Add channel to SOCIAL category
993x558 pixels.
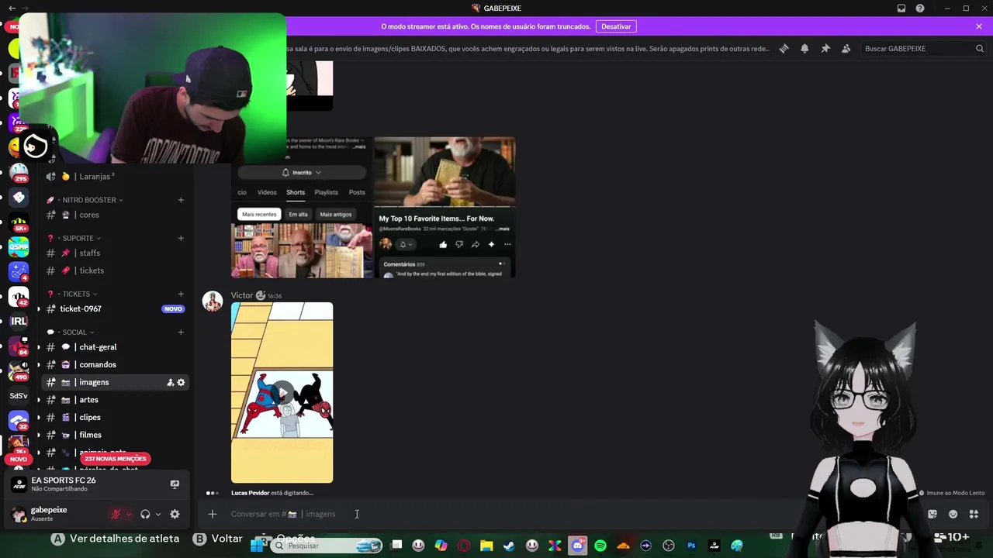click(181, 332)
